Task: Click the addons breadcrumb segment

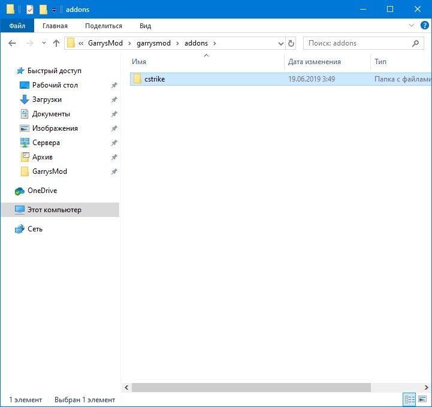Action: point(196,43)
